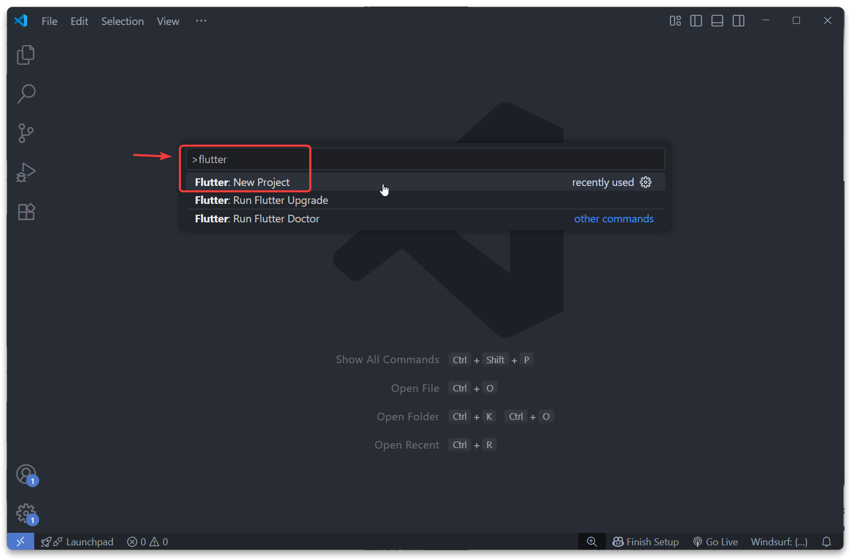Viewport: 851px width, 560px height.
Task: Open the Run and Debug icon
Action: (x=26, y=172)
